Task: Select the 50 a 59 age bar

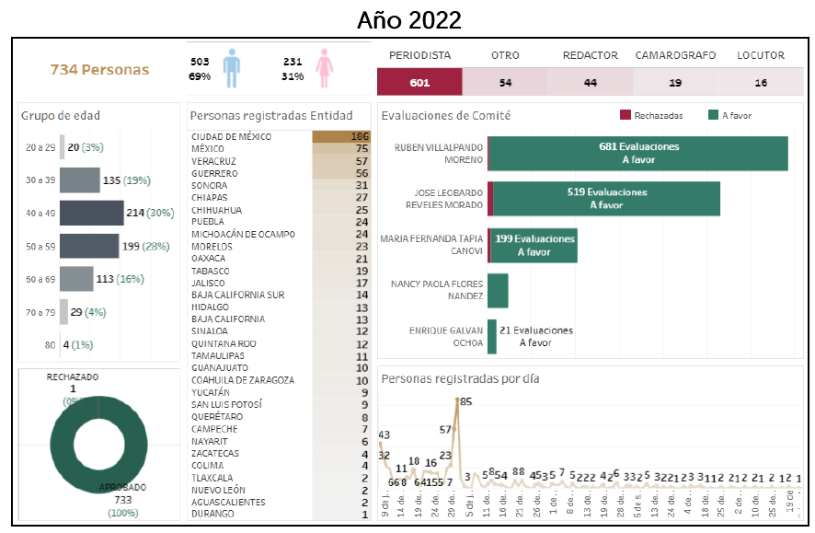Action: 89,246
